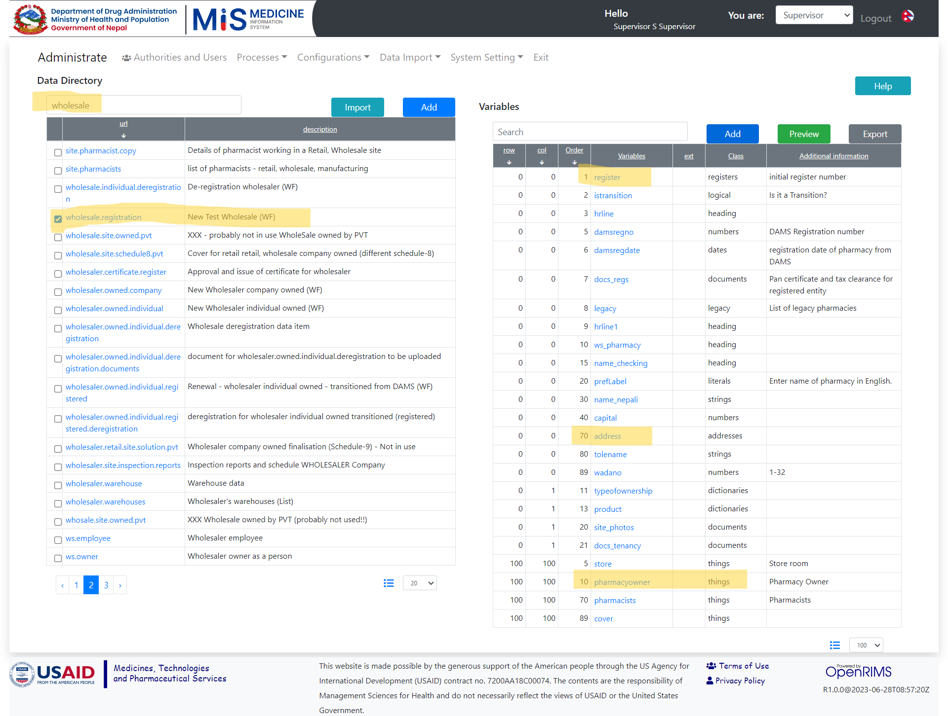Click the row column sort arrow
Viewport: 948px width, 716px height.
(509, 162)
